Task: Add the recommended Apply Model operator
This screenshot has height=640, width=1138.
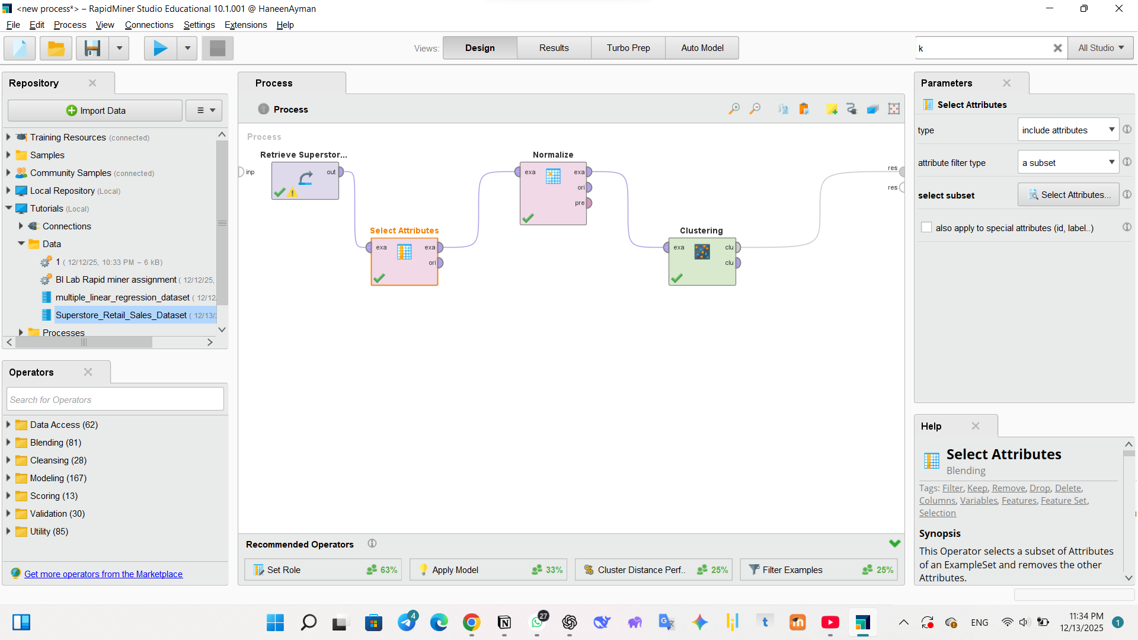Action: [x=488, y=569]
